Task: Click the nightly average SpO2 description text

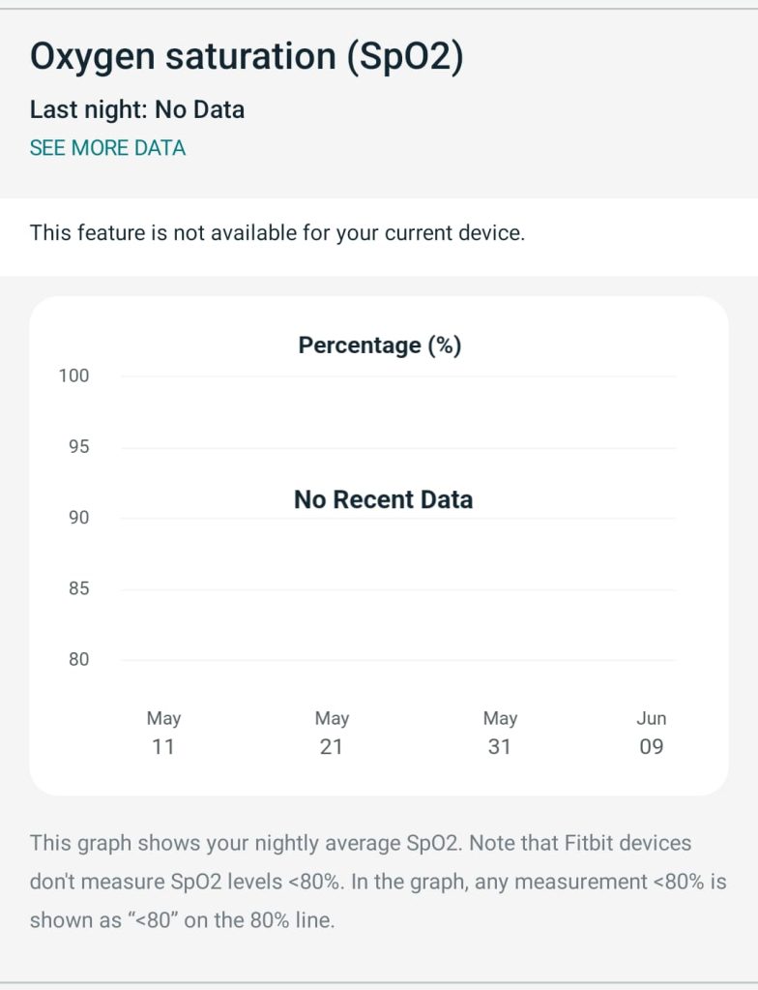Action: click(x=378, y=882)
